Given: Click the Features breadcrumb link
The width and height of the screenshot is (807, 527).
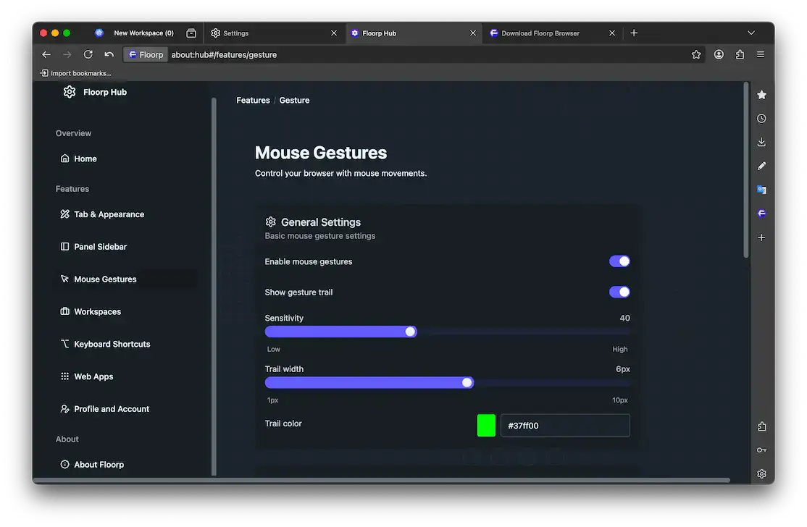Looking at the screenshot, I should click(253, 100).
